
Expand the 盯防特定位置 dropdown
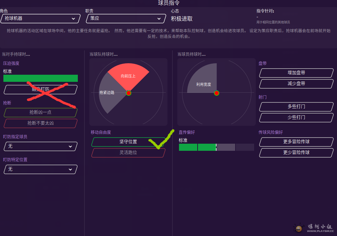point(40,169)
